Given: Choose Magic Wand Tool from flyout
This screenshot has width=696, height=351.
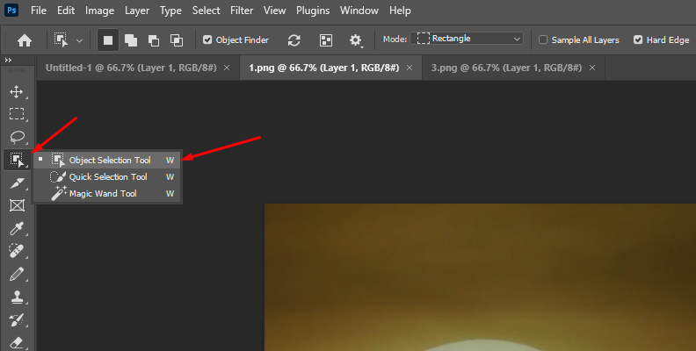Looking at the screenshot, I should click(107, 194).
